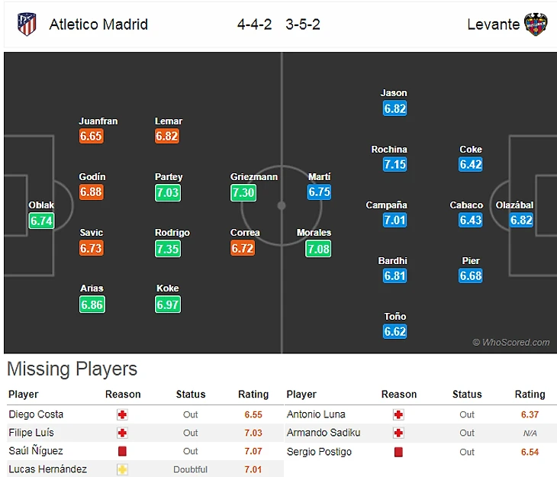Click the WhoScored.com watermark

[x=510, y=342]
